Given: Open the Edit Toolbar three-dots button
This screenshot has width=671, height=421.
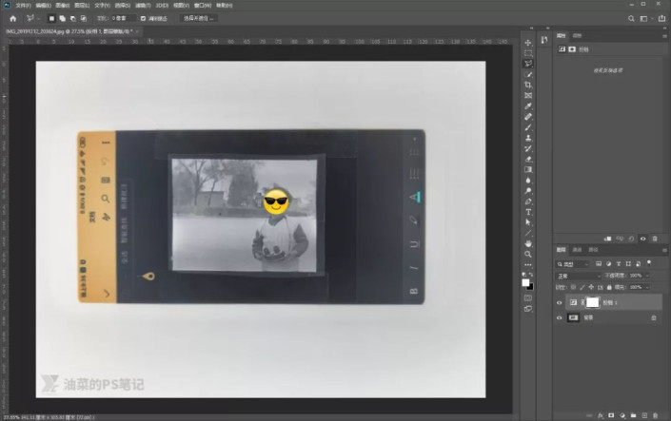Looking at the screenshot, I should [528, 265].
